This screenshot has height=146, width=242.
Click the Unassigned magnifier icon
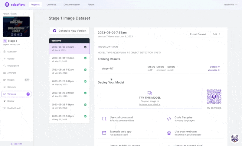(5, 66)
